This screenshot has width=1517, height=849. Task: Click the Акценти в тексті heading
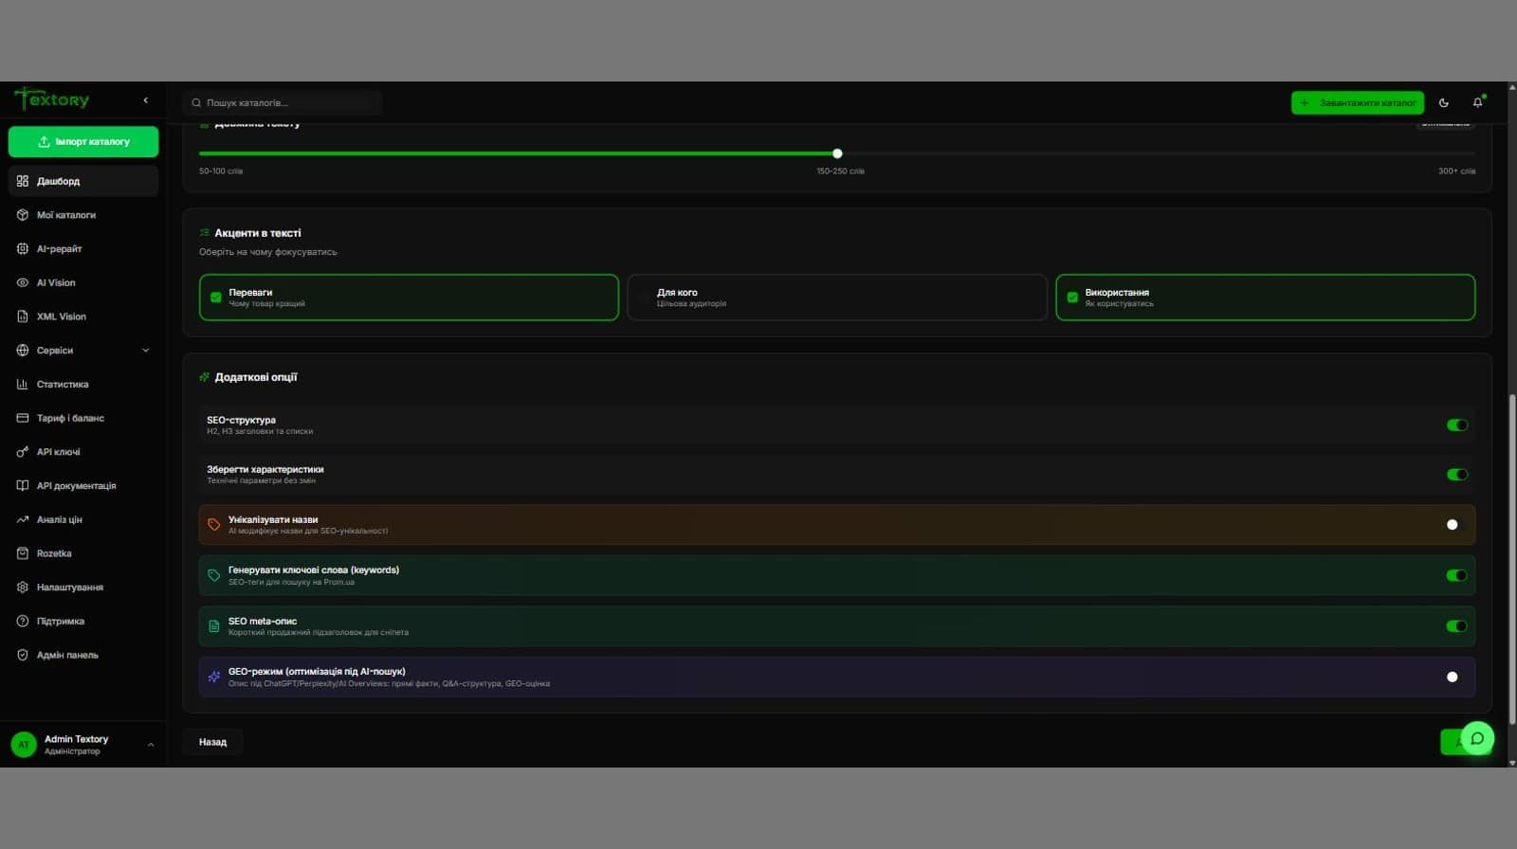click(x=258, y=233)
